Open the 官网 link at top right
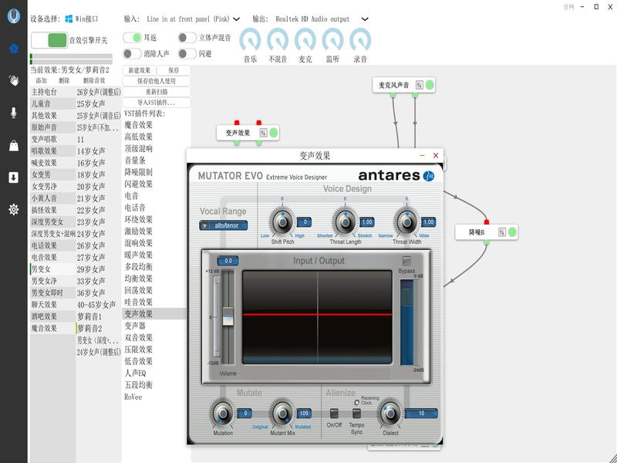The height and width of the screenshot is (463, 617). tap(568, 7)
